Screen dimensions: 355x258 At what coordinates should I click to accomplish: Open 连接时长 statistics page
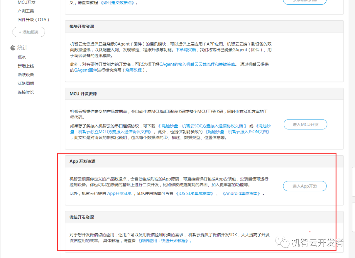[x=26, y=92]
